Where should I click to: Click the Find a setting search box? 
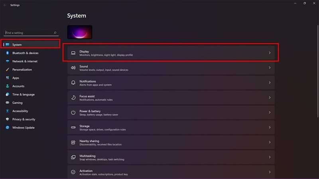pyautogui.click(x=28, y=33)
